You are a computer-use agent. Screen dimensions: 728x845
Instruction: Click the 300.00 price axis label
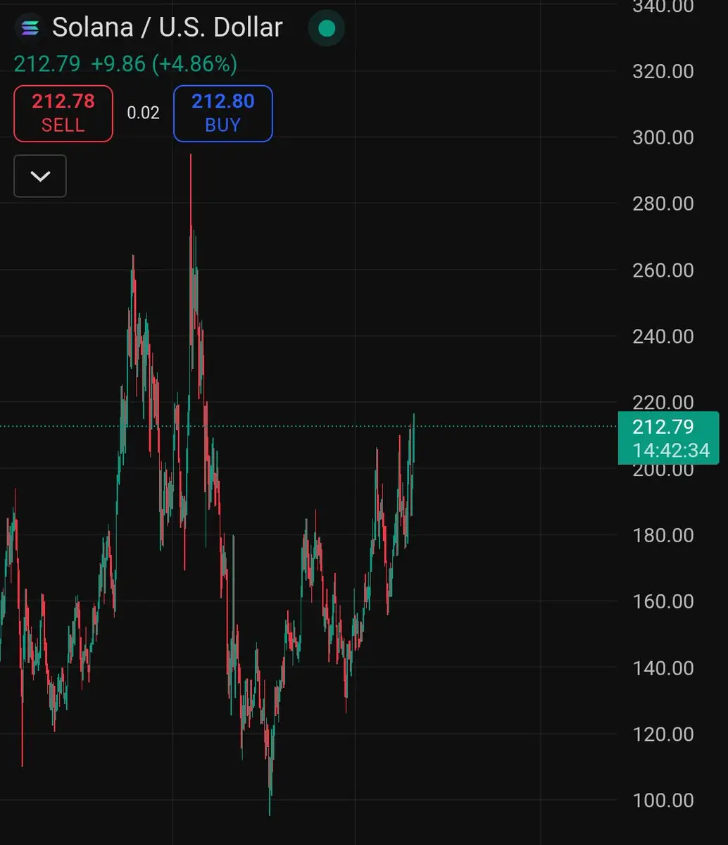663,137
